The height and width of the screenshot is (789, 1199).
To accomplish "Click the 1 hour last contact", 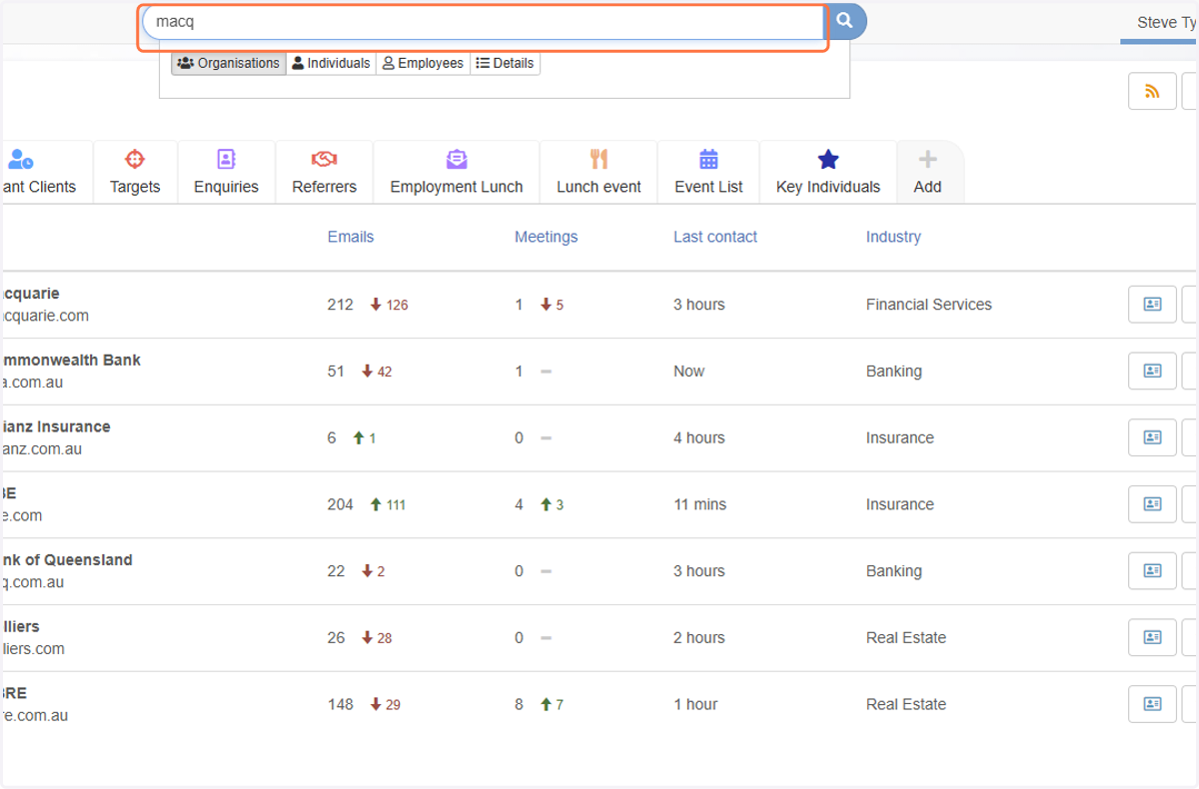I will (x=695, y=704).
